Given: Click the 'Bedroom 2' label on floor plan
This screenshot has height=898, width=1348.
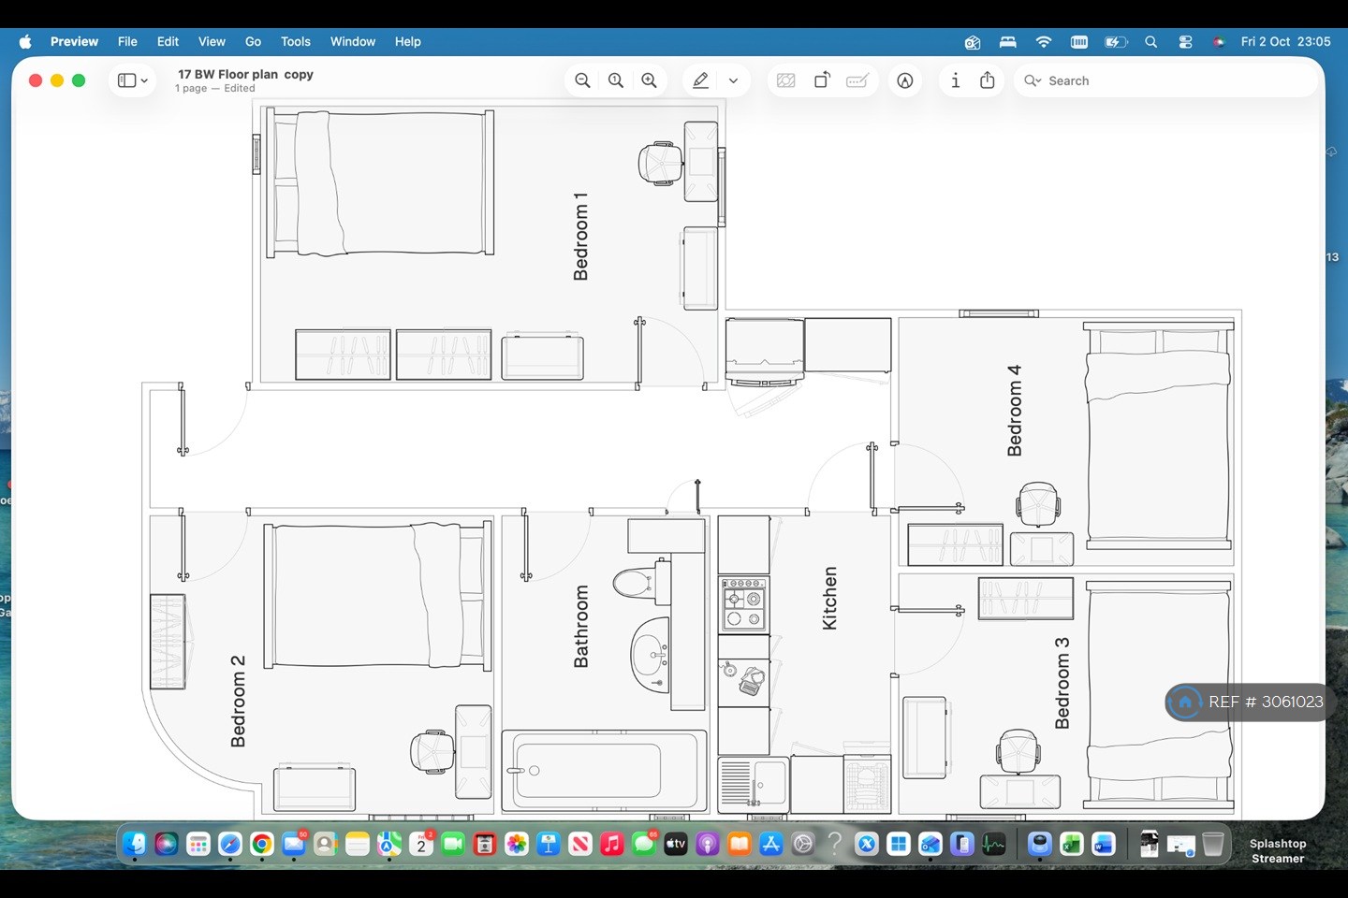Looking at the screenshot, I should click(x=238, y=702).
